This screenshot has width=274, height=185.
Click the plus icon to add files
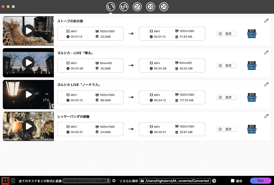(x=5, y=181)
